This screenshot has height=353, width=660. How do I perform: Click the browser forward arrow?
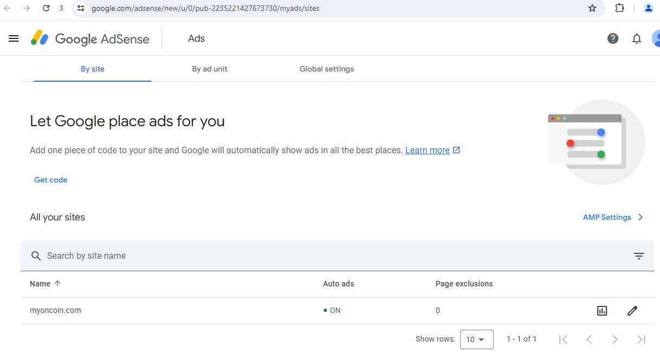click(x=27, y=8)
